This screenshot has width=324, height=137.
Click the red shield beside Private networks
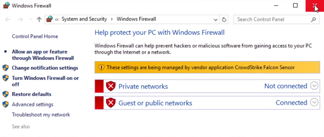(x=111, y=86)
